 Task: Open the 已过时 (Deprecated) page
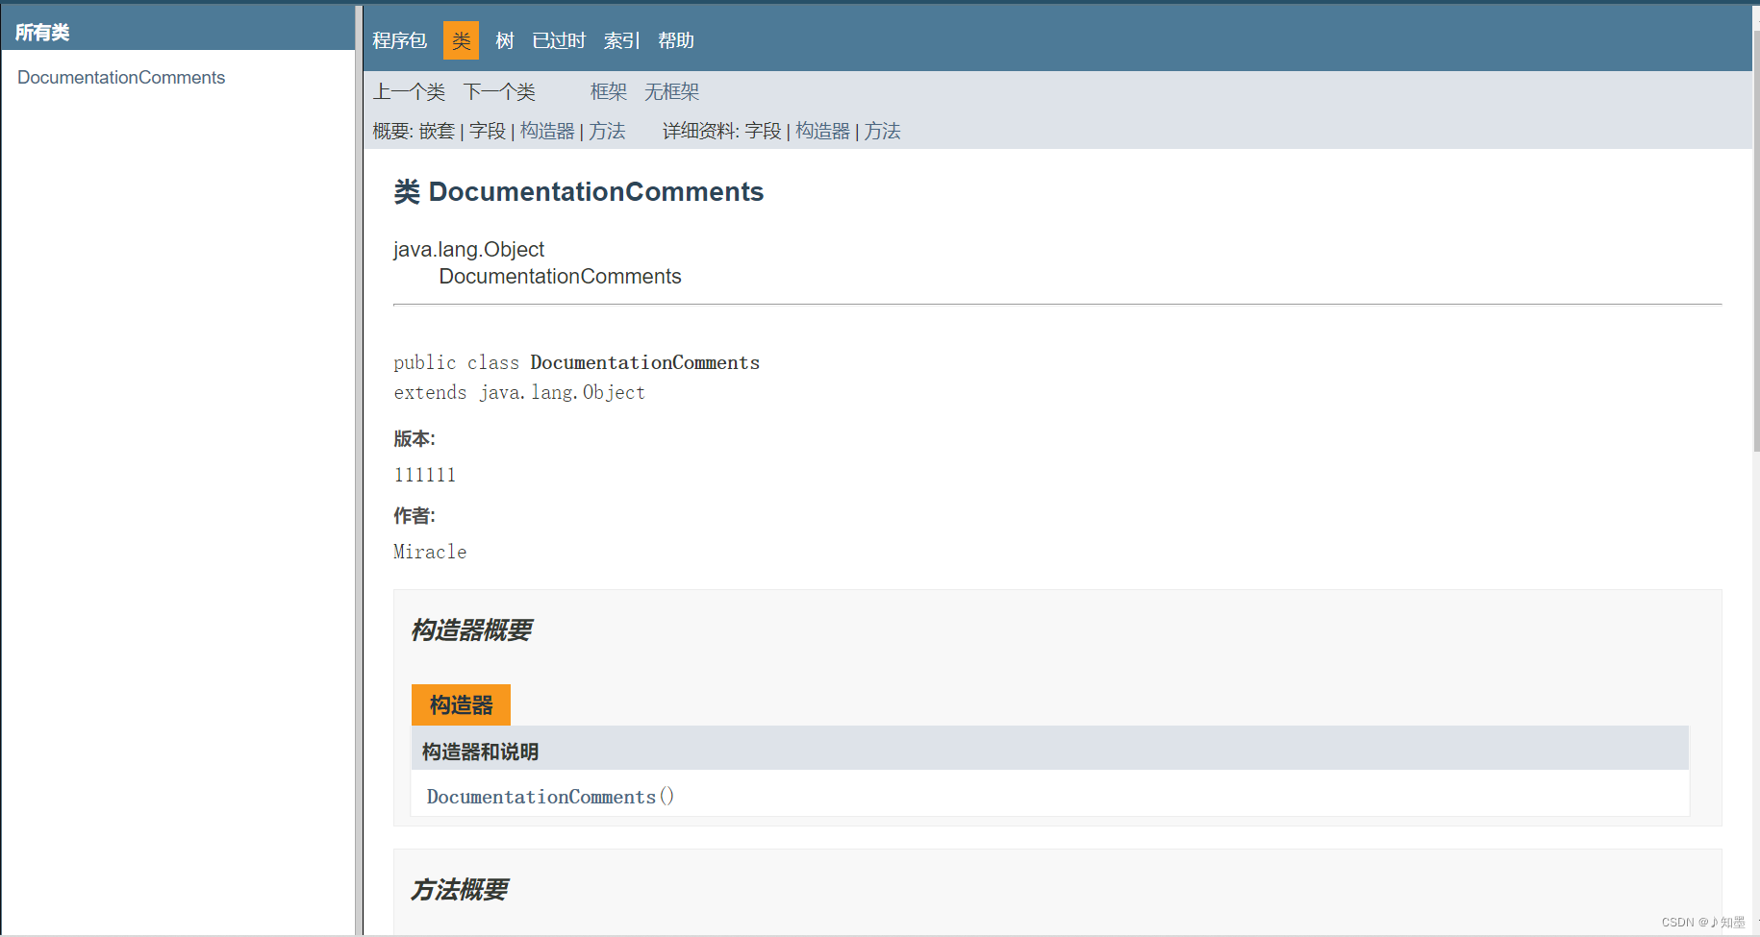click(x=557, y=39)
